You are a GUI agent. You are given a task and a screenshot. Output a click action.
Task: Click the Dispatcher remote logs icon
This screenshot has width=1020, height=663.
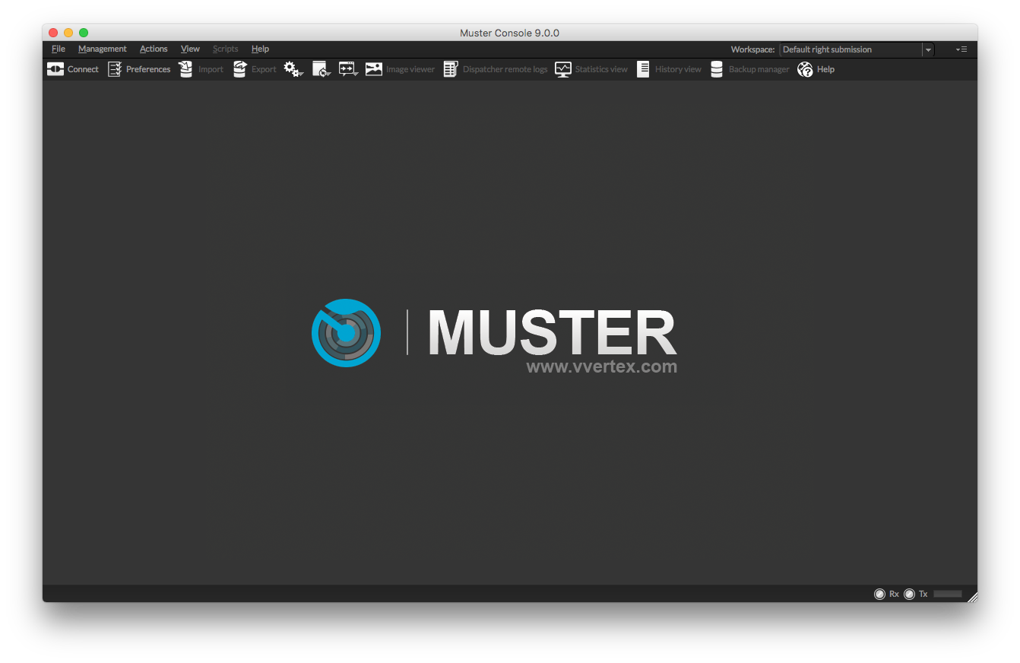[x=451, y=69]
